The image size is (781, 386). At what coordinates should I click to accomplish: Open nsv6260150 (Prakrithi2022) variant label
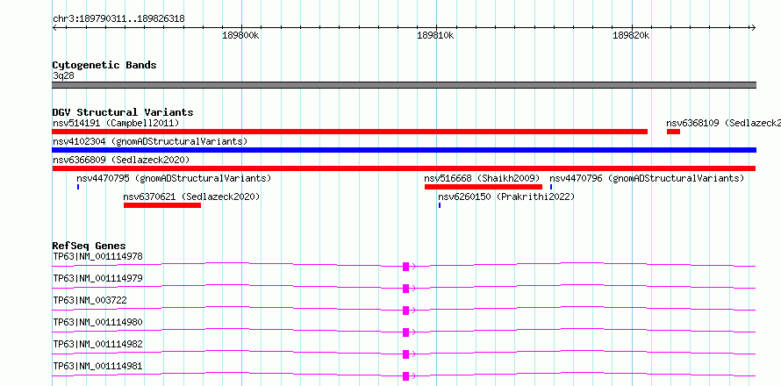coord(506,197)
